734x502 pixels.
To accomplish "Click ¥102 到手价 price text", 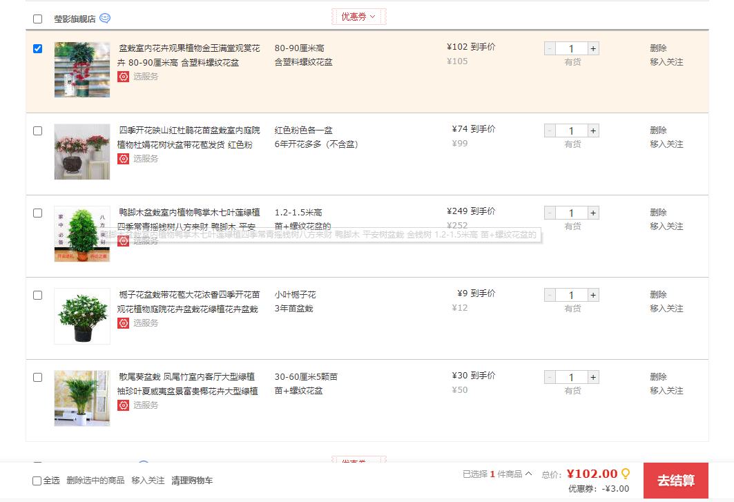I will [471, 47].
